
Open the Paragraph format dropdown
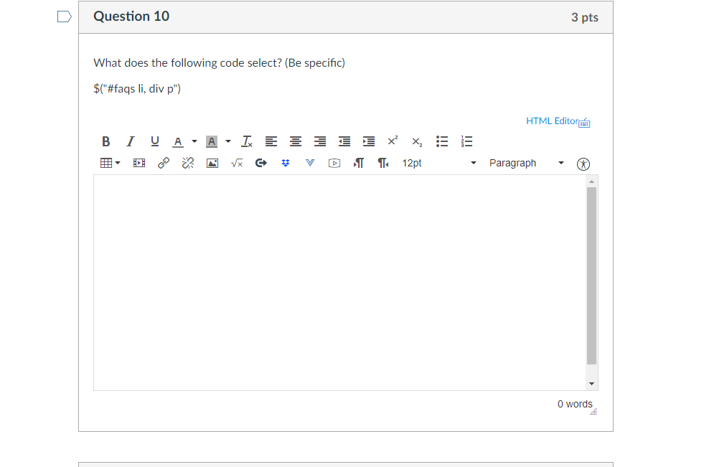point(526,164)
